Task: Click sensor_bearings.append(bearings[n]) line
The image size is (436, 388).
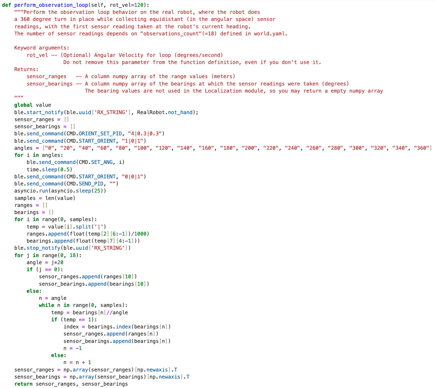Action: (x=117, y=341)
